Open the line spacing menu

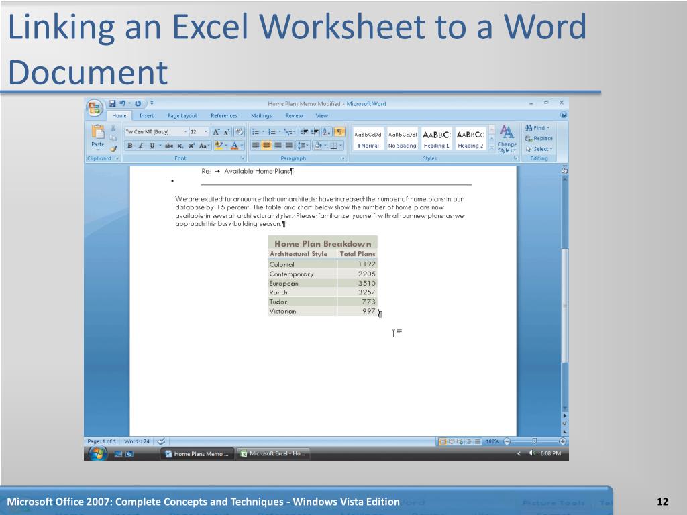pos(303,146)
